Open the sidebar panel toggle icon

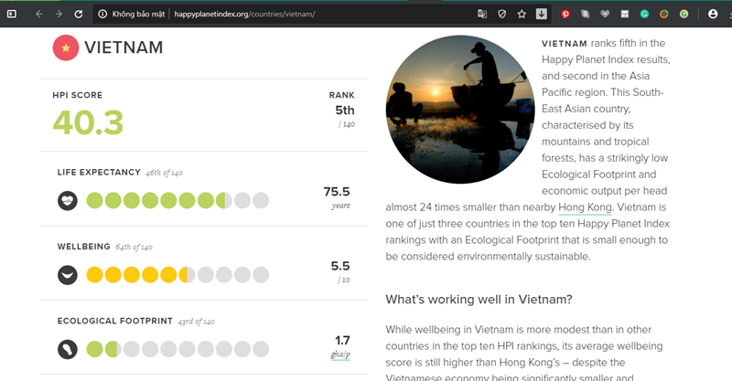coord(12,14)
